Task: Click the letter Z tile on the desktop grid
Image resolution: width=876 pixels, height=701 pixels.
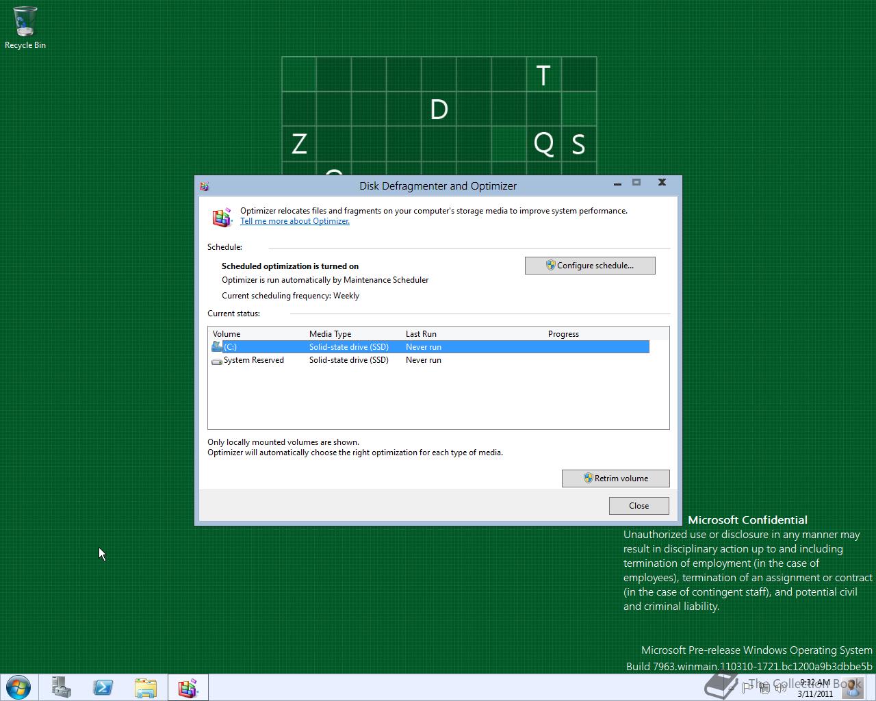Action: pos(299,144)
